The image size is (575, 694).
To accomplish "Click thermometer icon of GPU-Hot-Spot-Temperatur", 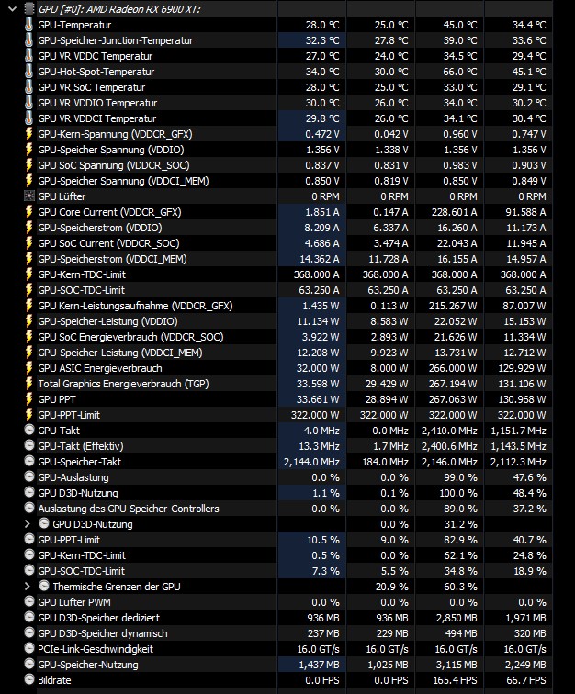I will click(28, 72).
